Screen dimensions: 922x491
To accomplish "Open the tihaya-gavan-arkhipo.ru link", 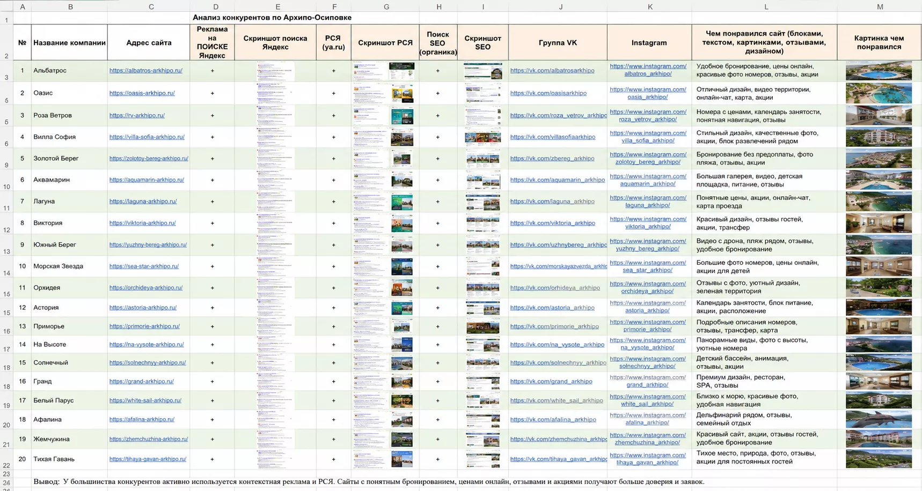I will (x=148, y=459).
